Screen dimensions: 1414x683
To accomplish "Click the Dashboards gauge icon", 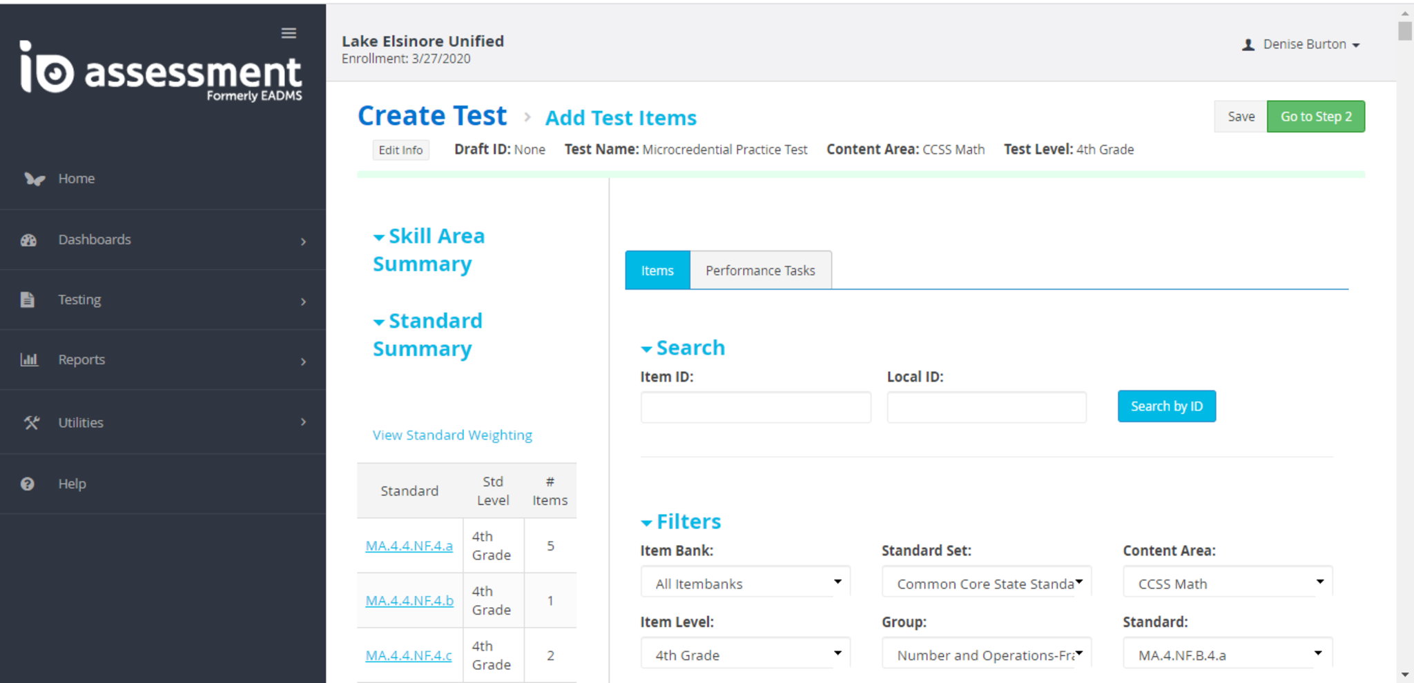I will [x=28, y=240].
